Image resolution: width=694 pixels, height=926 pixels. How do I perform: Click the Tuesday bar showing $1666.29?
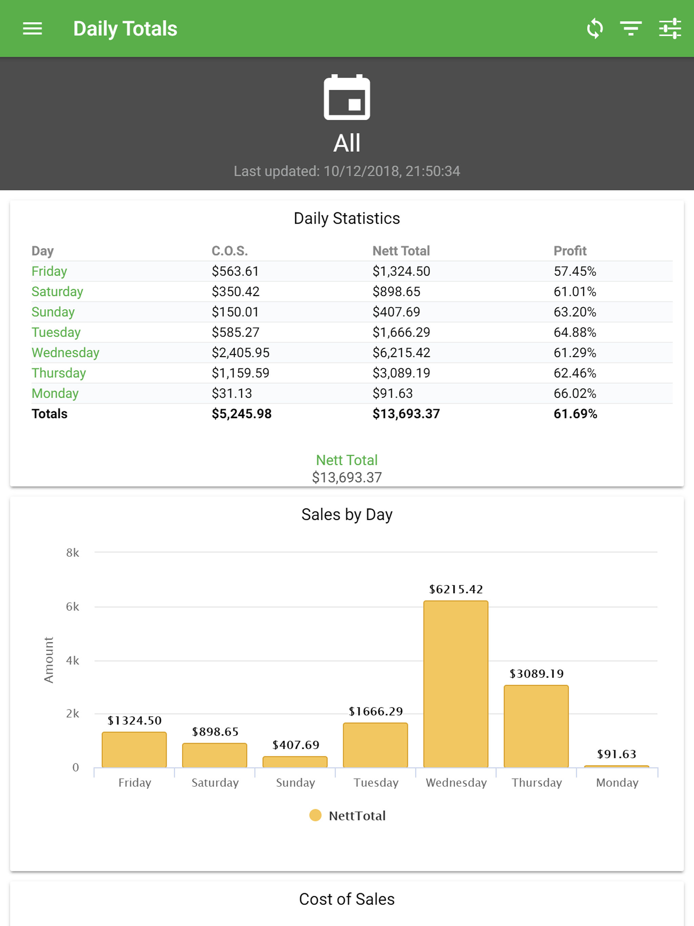375,745
